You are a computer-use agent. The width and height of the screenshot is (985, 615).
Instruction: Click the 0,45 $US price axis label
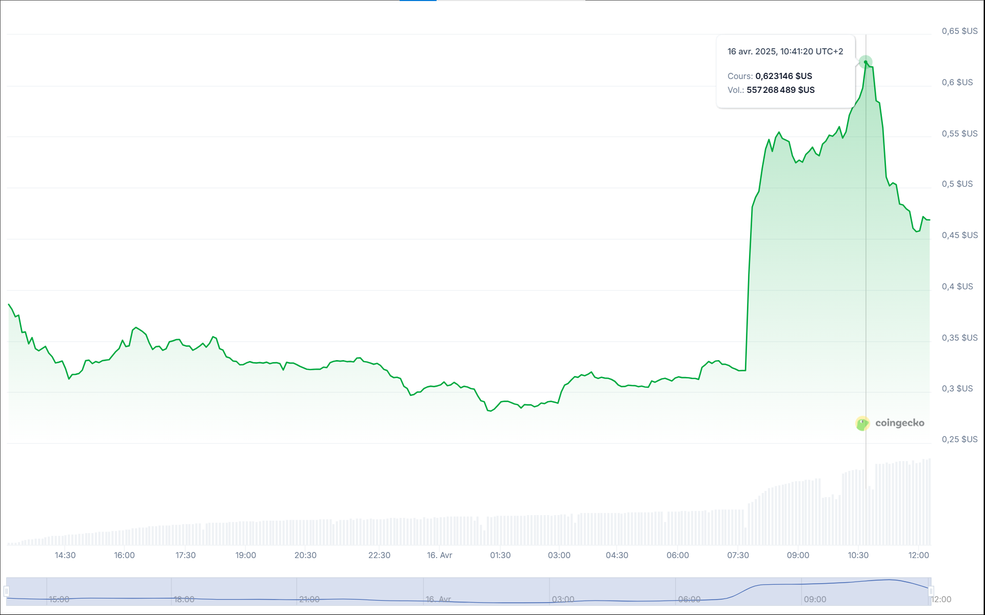959,235
